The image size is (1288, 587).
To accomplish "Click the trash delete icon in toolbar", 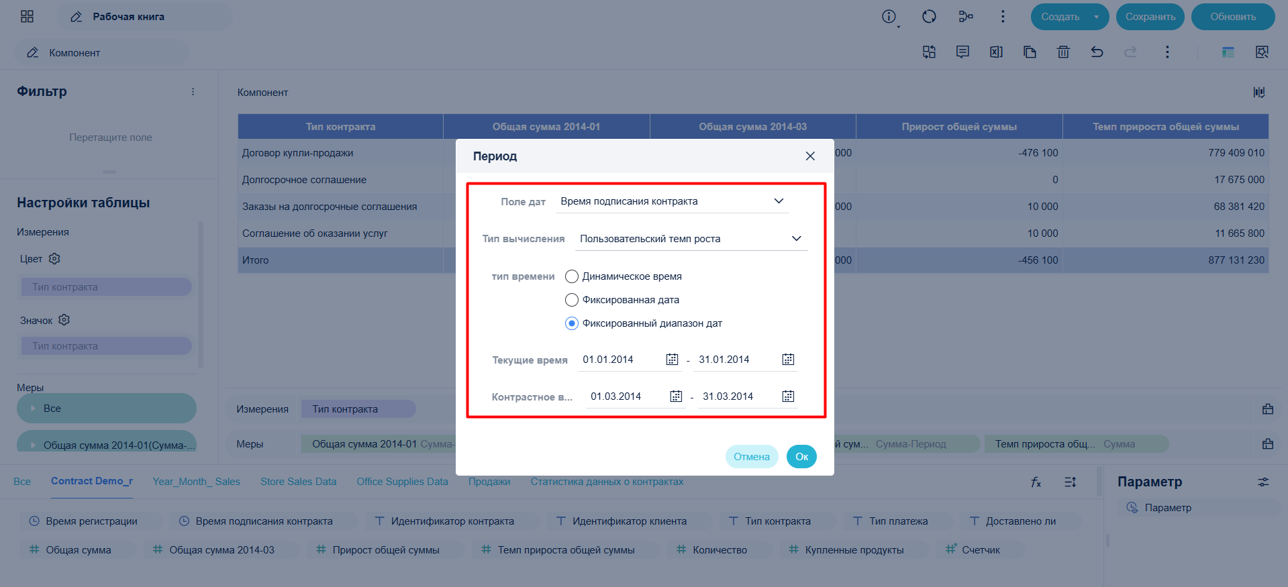I will 1063,52.
